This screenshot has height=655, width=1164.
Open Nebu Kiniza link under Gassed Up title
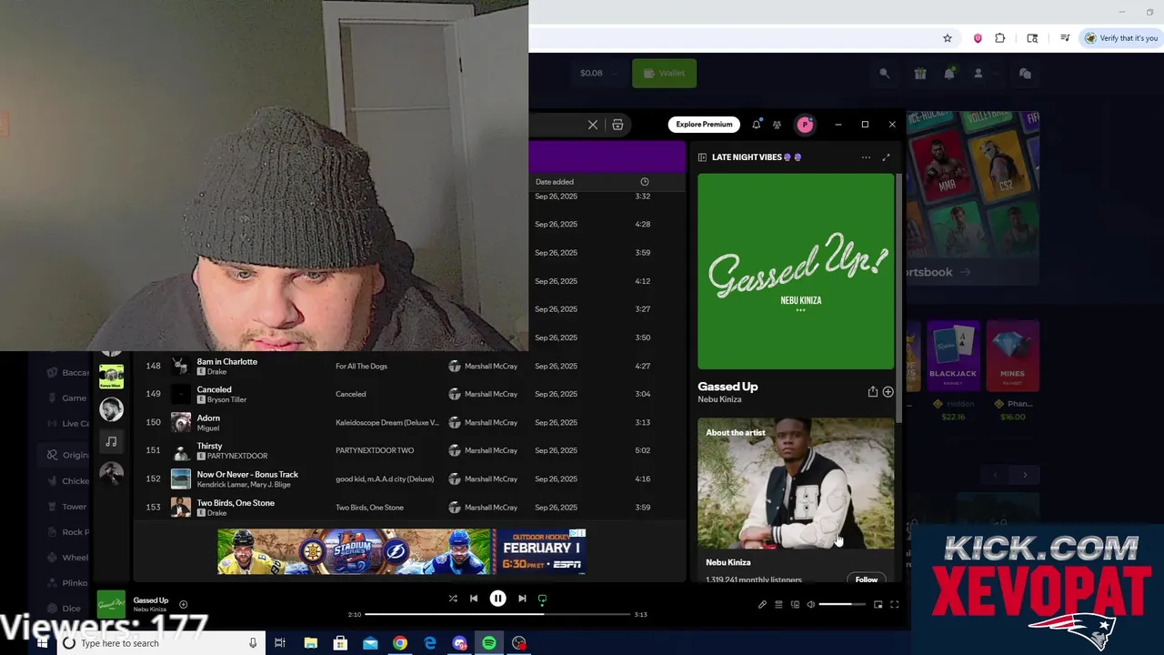(719, 399)
